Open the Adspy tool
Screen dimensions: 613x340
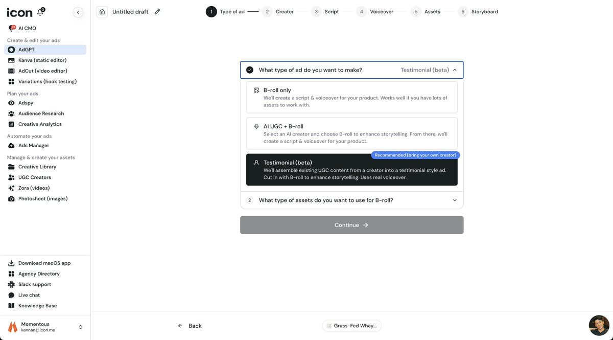pyautogui.click(x=26, y=102)
